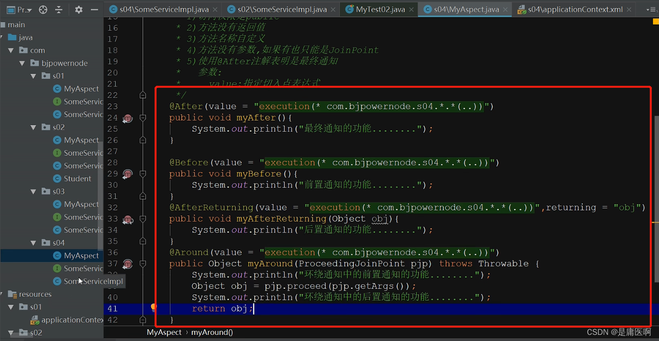Select MyAspect class in s02 package
The width and height of the screenshot is (659, 341).
76,140
